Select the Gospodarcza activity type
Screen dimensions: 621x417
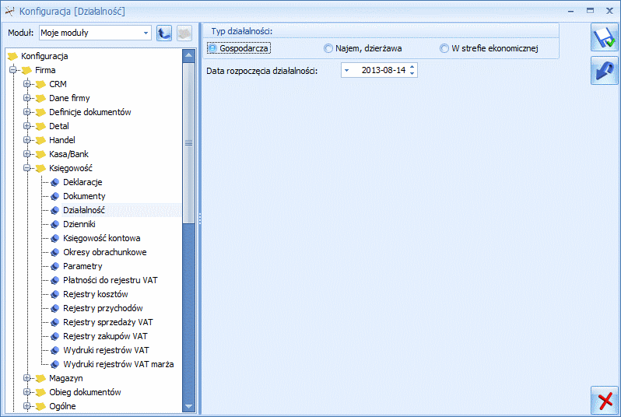click(238, 48)
